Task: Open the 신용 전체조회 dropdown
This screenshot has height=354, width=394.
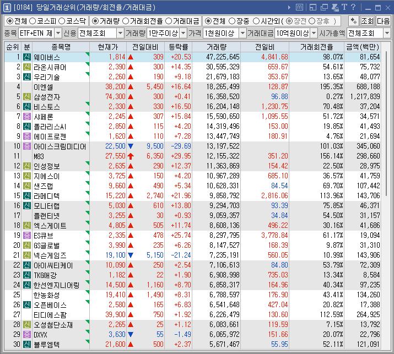Action: (x=120, y=33)
